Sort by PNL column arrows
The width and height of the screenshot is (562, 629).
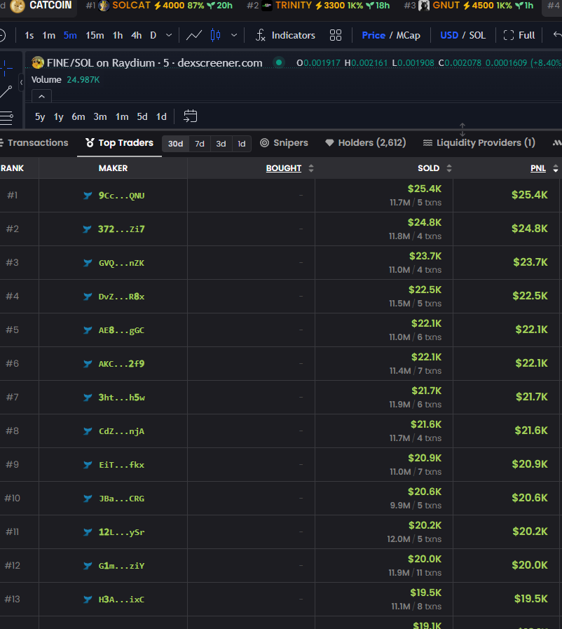(x=556, y=168)
